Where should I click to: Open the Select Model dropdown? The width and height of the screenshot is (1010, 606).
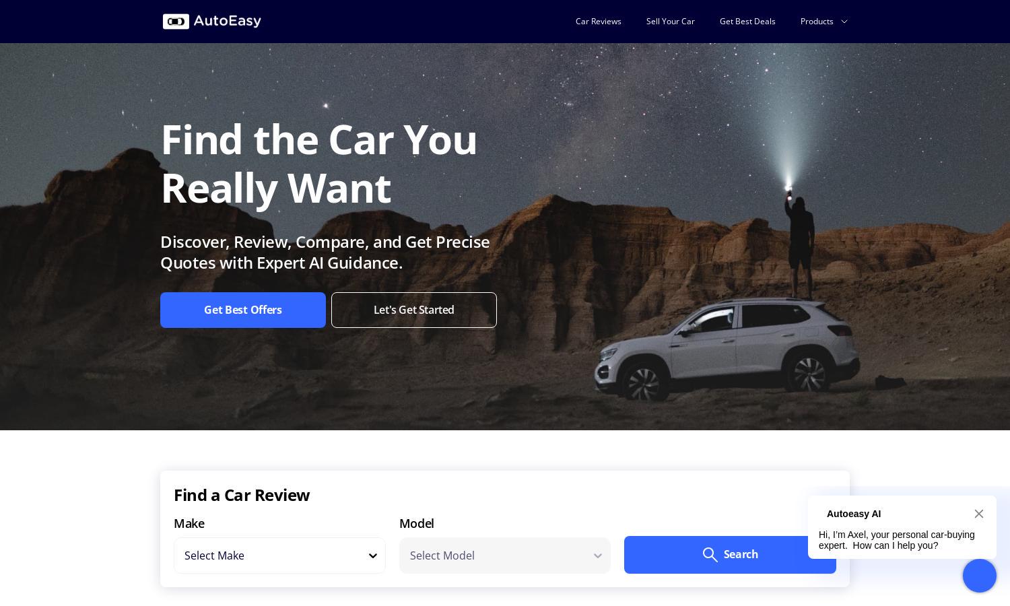(x=505, y=555)
